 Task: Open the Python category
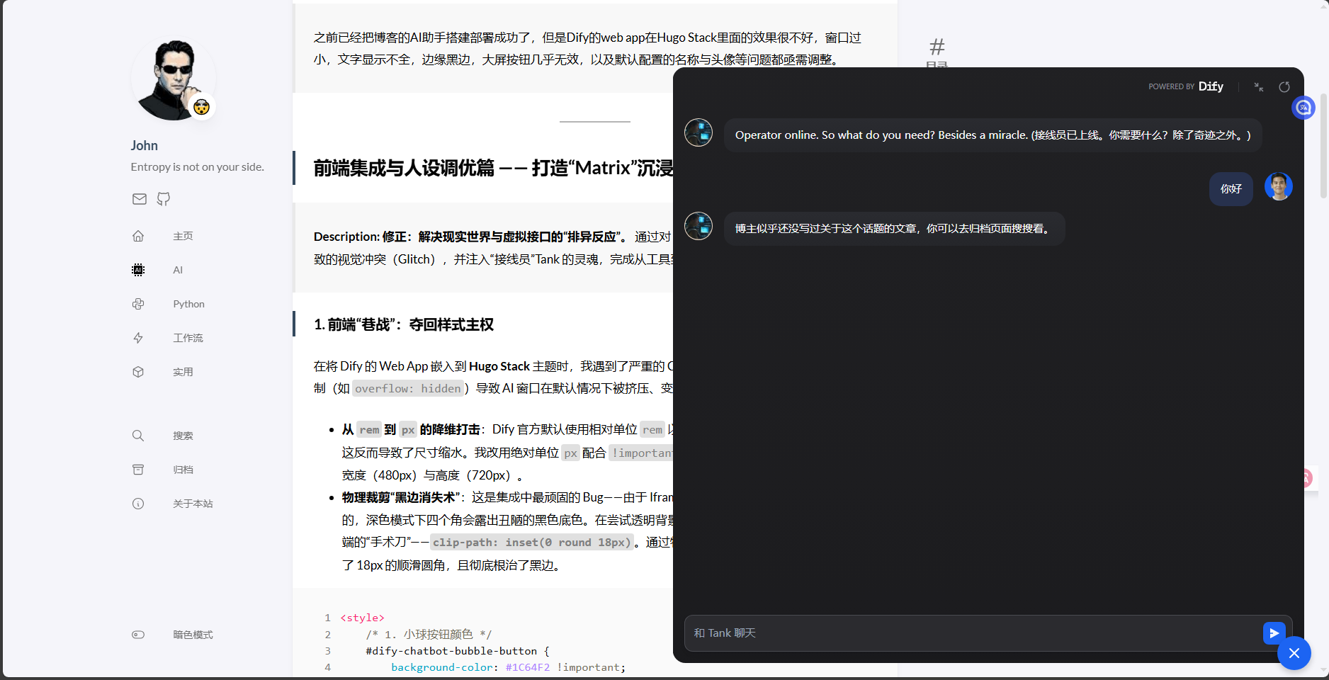tap(188, 304)
